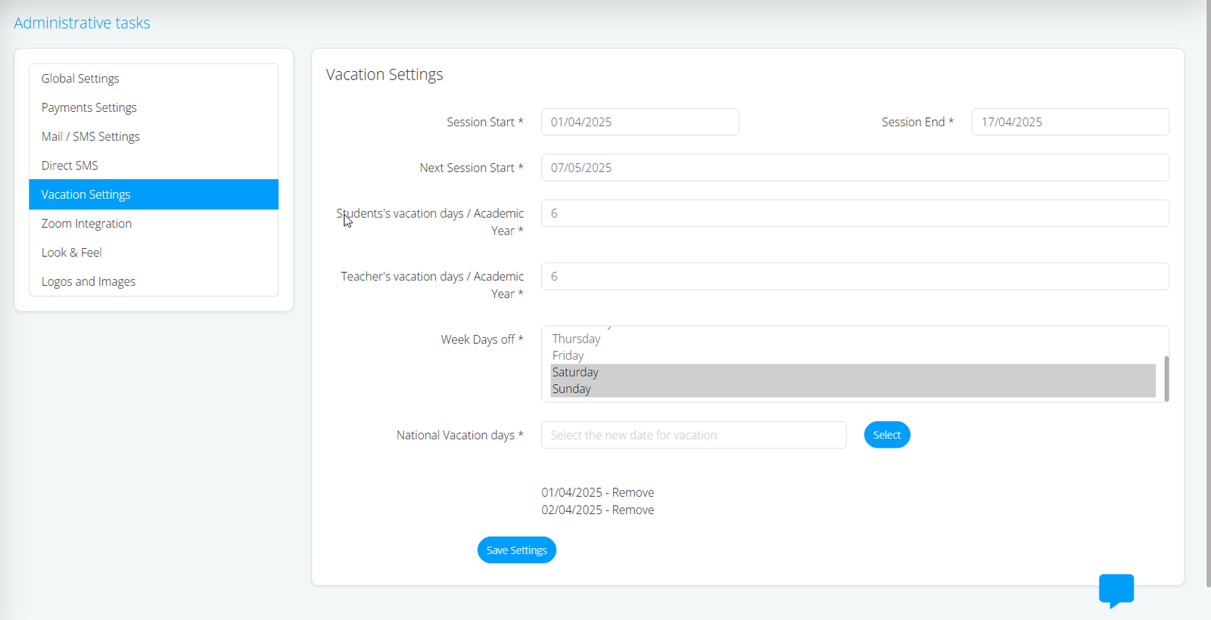Open Logos and Images settings
1211x620 pixels.
click(x=88, y=281)
